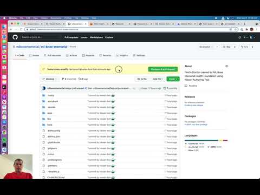Open the Unwatch dropdown

coord(206,47)
